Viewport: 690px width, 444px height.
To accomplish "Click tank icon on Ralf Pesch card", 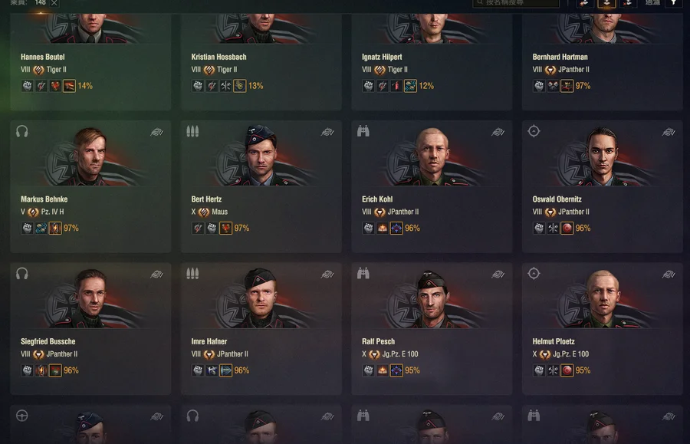I will point(498,274).
